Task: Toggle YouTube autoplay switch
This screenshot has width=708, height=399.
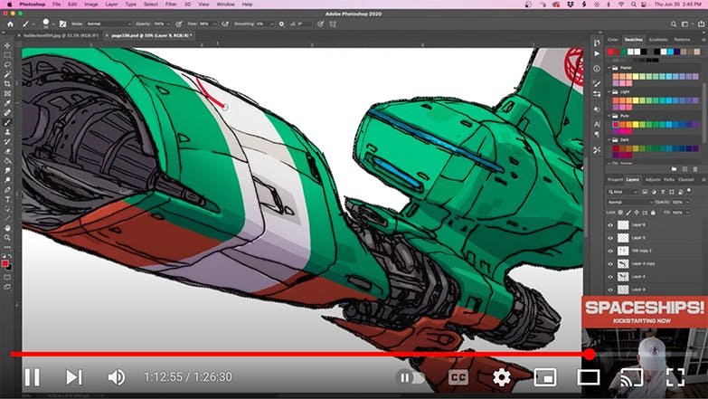Action: point(411,377)
